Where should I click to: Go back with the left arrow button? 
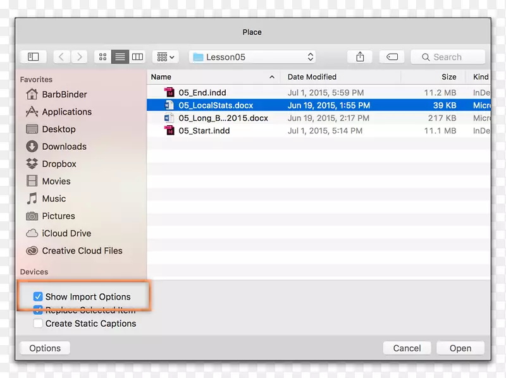coord(61,57)
